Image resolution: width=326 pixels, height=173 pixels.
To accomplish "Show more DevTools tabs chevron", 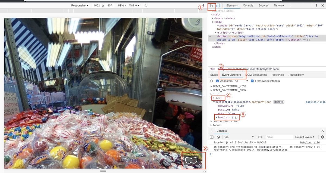I will (290, 5).
